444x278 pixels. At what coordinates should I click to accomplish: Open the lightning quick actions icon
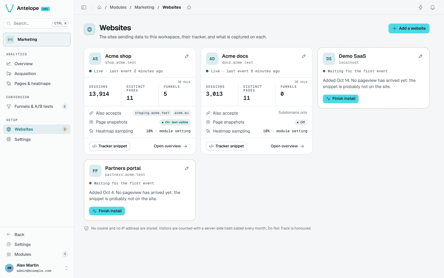click(421, 7)
